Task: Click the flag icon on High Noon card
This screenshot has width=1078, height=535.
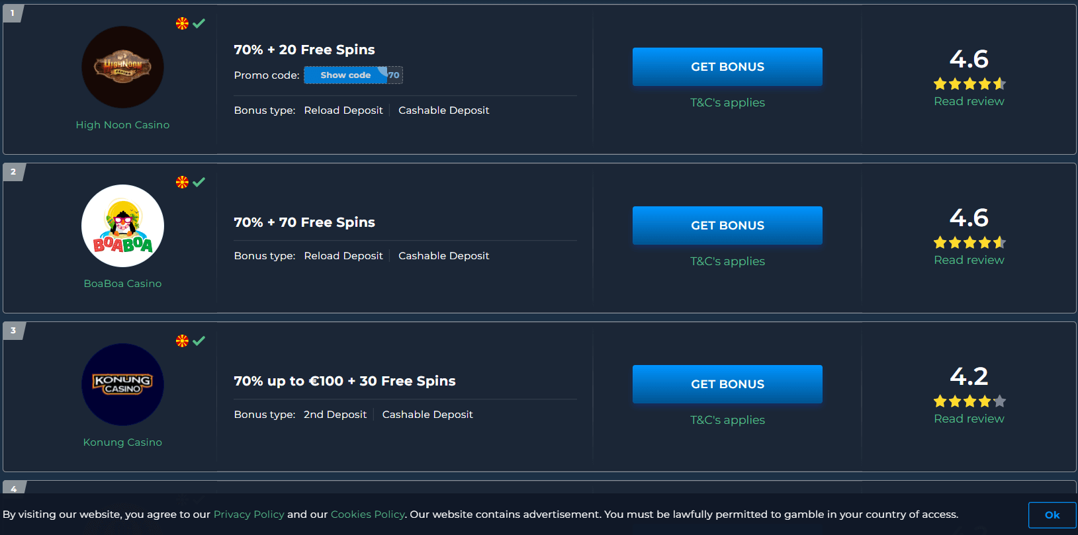Action: pyautogui.click(x=182, y=23)
